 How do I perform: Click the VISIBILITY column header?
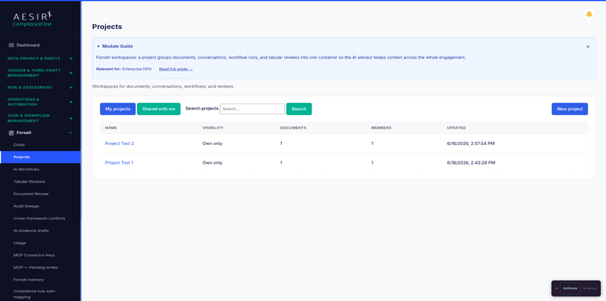click(x=213, y=128)
